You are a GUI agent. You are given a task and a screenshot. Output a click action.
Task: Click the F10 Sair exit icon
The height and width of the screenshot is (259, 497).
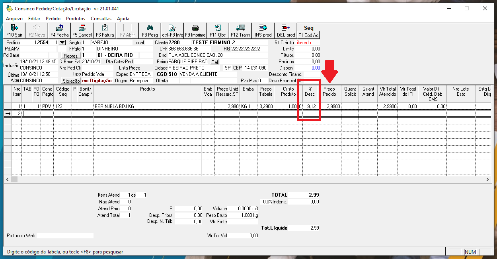click(x=14, y=28)
